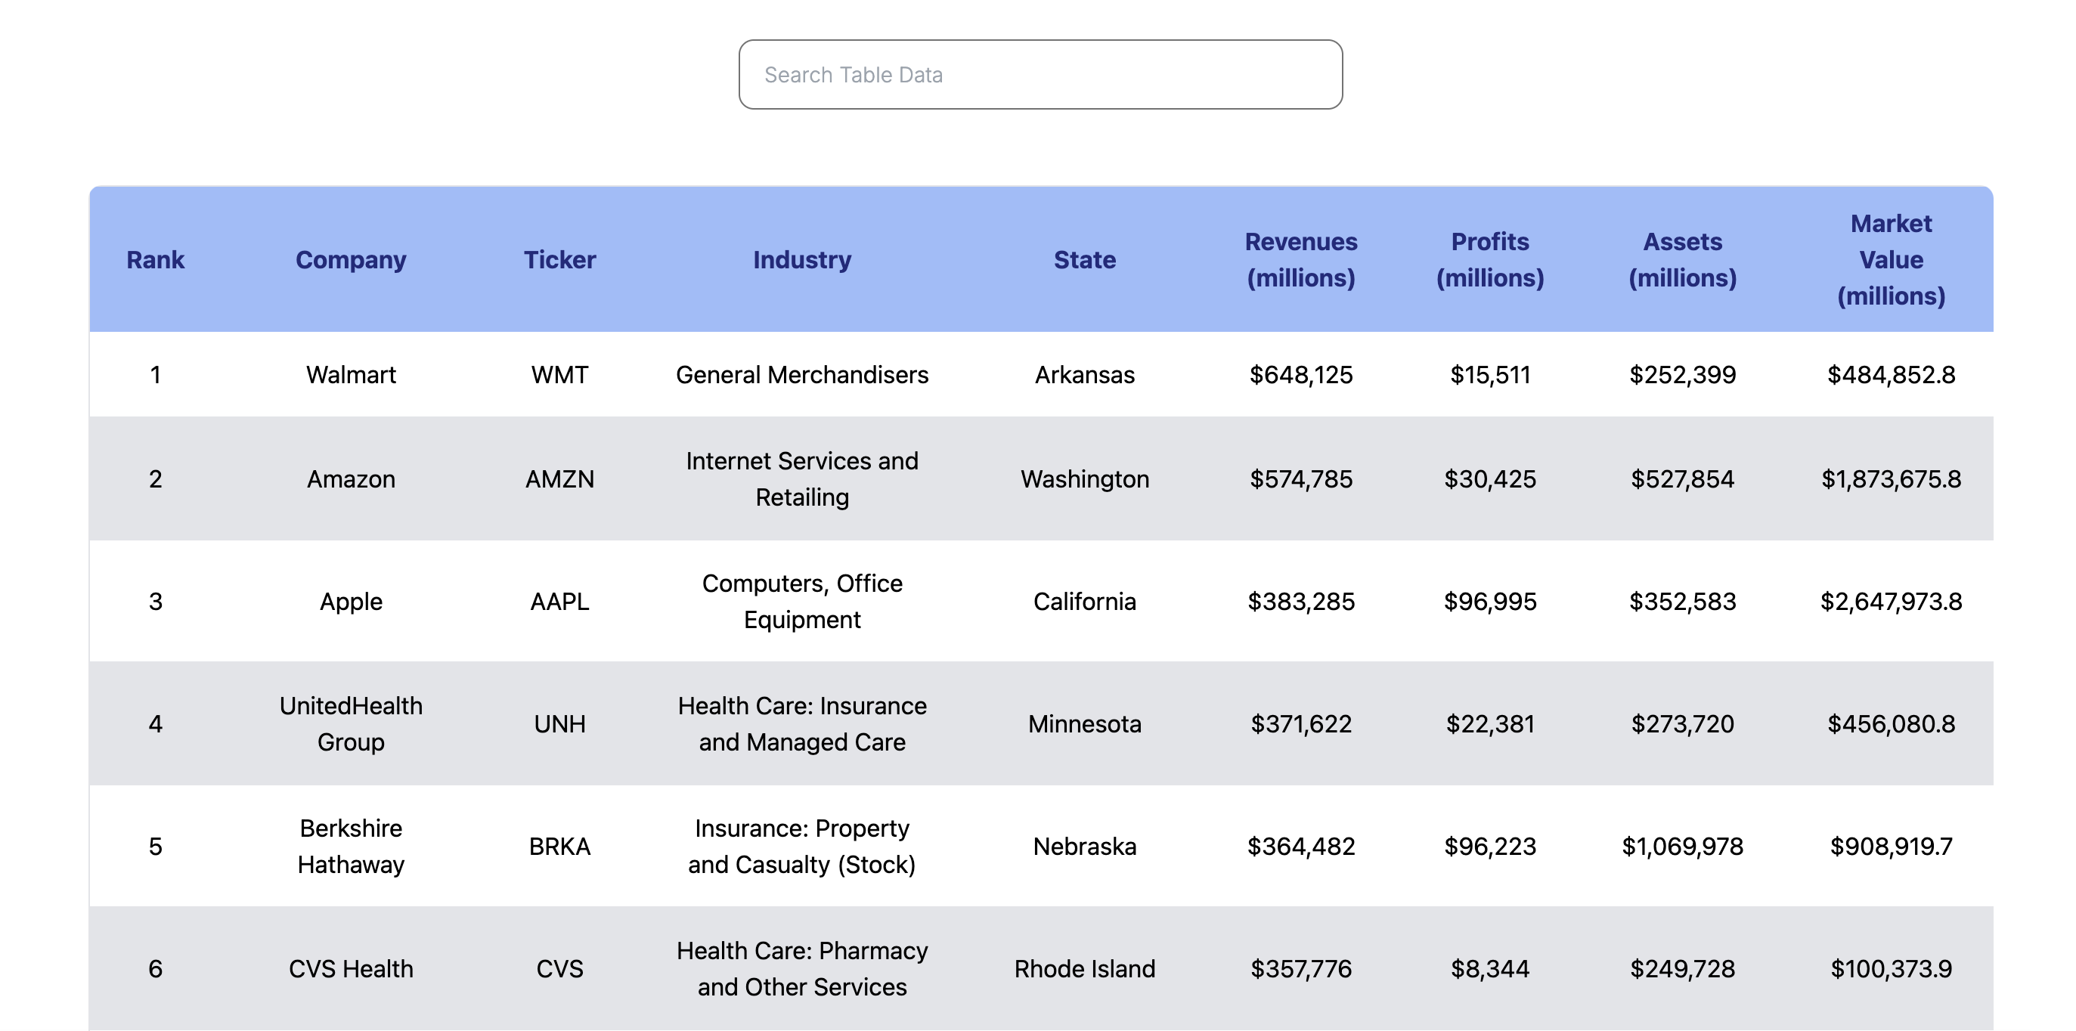Sort the table by the Ticker column header
2076x1031 pixels.
pos(561,259)
